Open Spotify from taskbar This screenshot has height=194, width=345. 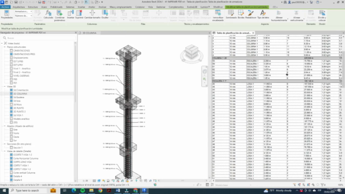[x=82, y=190]
